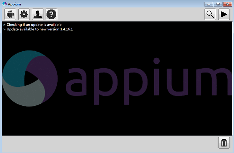Close the Appium window
234x153 pixels.
228,4
